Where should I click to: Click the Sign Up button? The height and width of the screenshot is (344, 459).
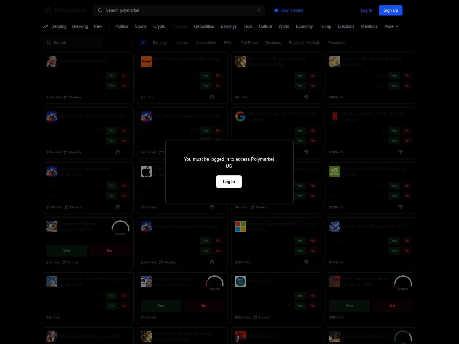pyautogui.click(x=391, y=10)
